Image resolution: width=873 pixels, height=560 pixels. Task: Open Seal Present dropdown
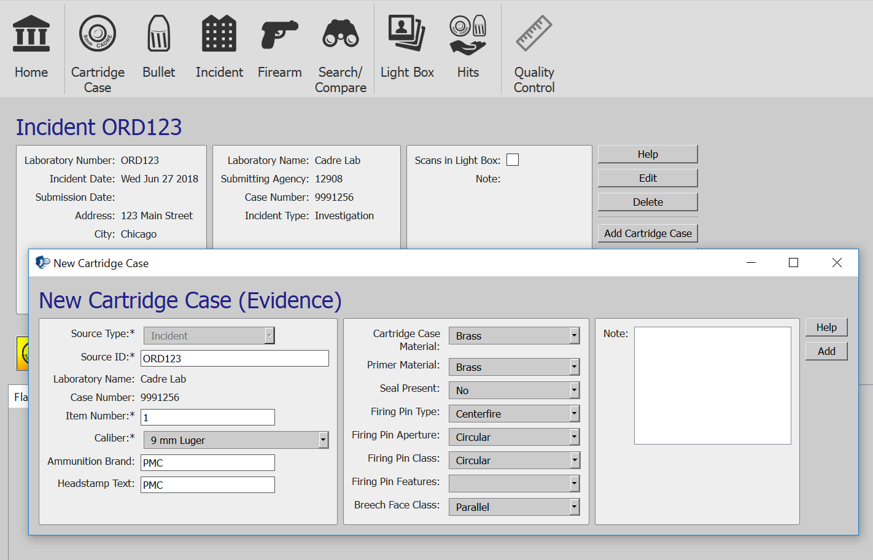(514, 391)
